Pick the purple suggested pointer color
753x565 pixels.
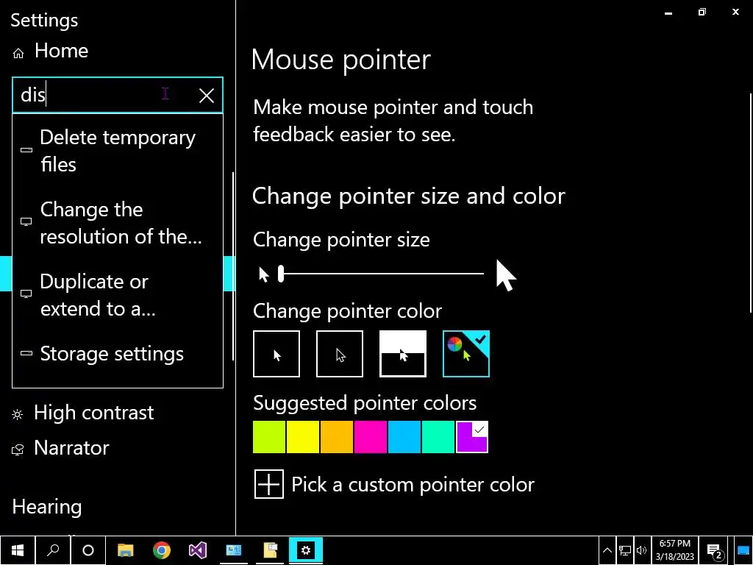pyautogui.click(x=472, y=437)
